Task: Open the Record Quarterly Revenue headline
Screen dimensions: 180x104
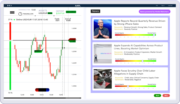Action: click(x=139, y=22)
